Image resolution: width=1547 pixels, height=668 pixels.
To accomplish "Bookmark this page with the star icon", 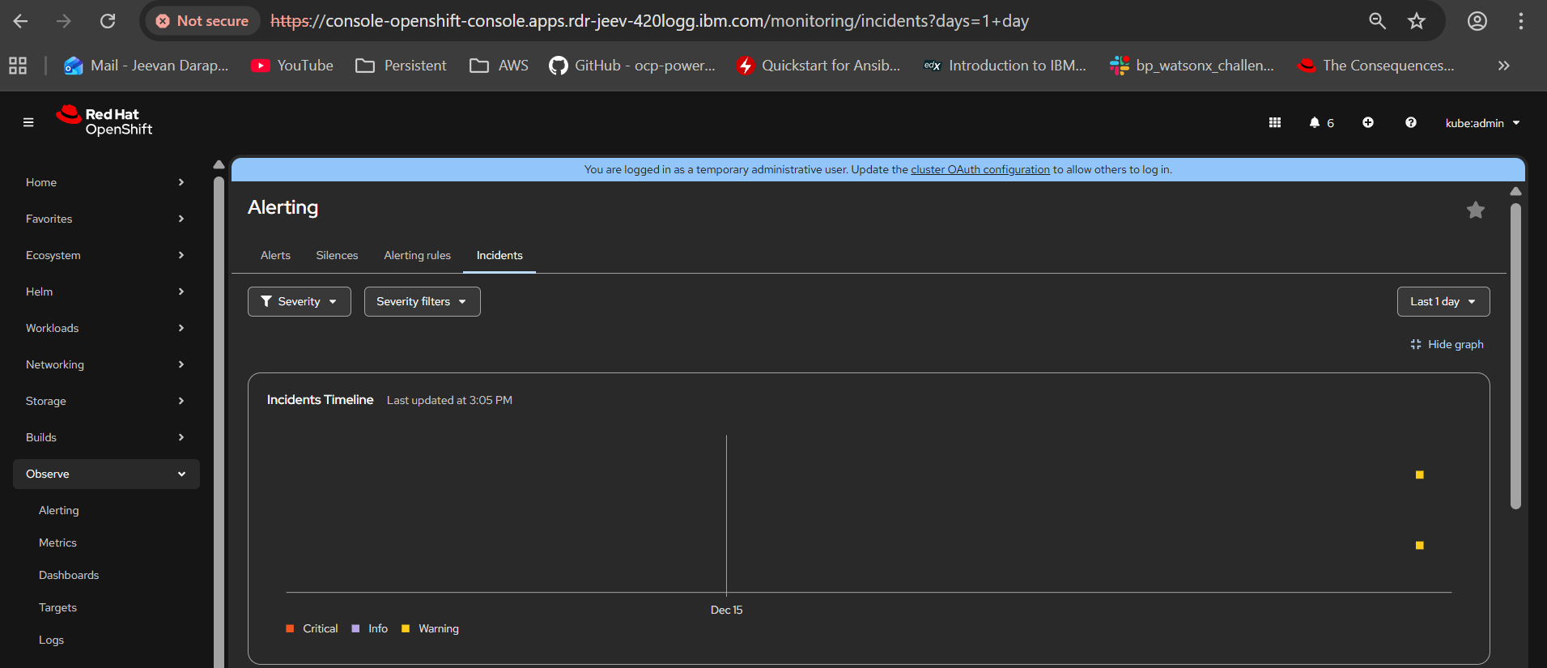I will 1417,21.
